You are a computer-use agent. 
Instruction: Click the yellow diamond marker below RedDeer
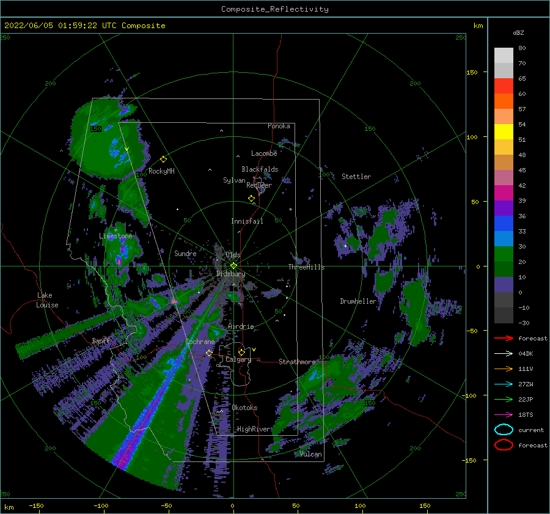point(251,199)
